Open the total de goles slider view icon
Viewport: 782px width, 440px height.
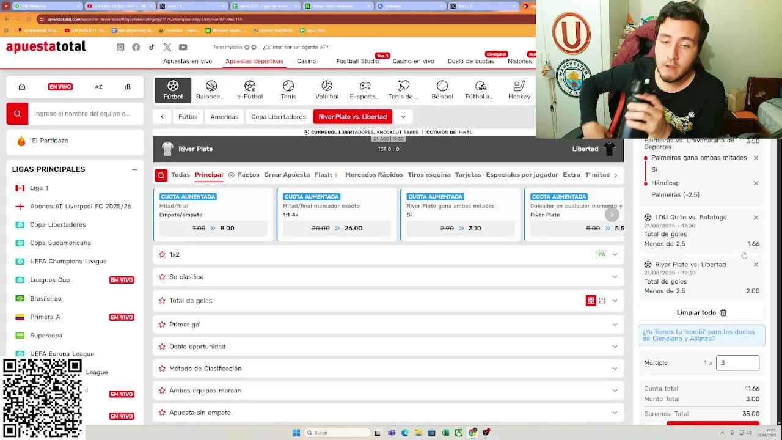(602, 301)
